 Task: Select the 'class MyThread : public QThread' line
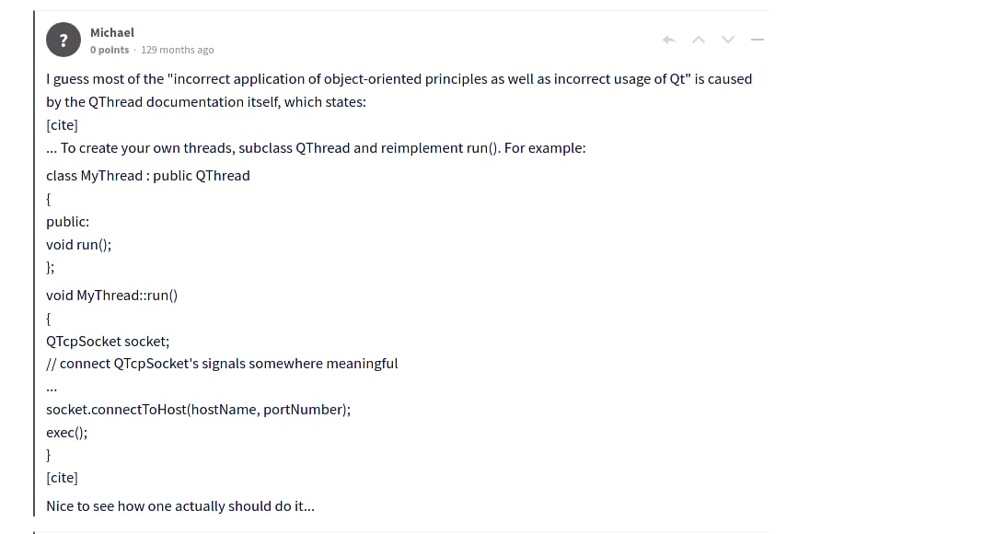148,176
